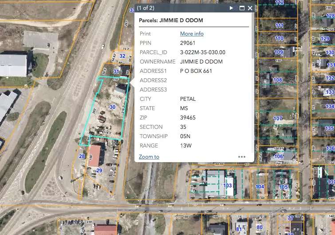Click parcel 32 on the map
335x235 pixels.
(x=122, y=56)
